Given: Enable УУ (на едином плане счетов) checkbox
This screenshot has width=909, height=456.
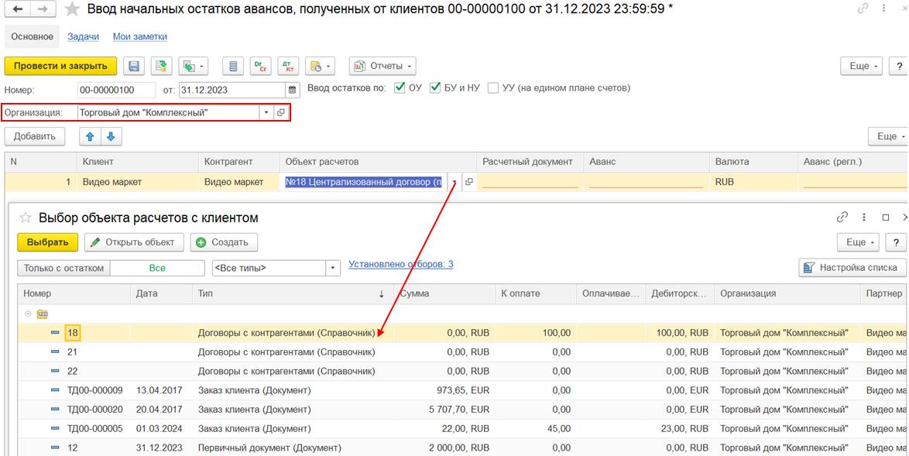Looking at the screenshot, I should pyautogui.click(x=492, y=88).
